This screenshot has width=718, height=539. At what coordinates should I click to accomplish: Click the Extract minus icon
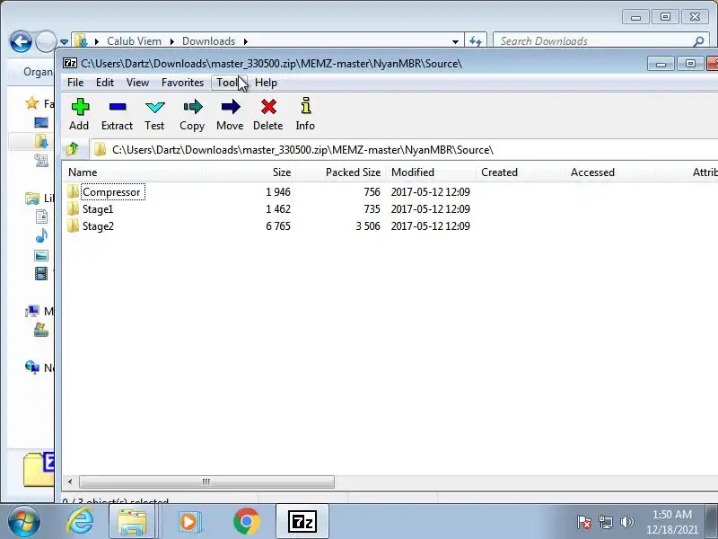tap(118, 107)
